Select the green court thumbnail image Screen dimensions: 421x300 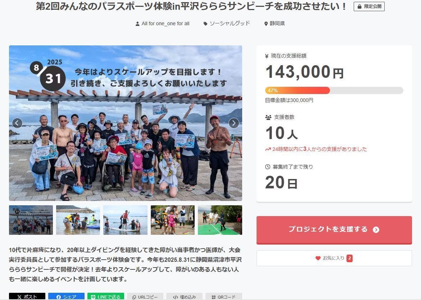pos(220,220)
